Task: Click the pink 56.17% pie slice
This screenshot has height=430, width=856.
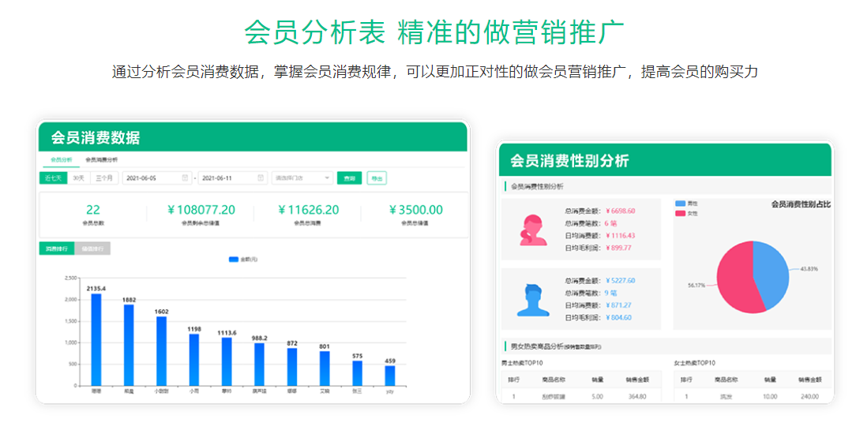Action: [734, 281]
